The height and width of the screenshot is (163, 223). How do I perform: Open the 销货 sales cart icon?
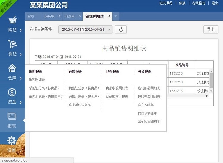(x=12, y=44)
